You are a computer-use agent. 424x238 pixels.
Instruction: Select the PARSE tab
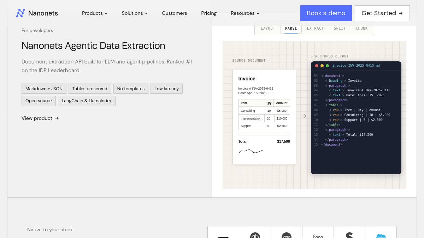point(291,28)
